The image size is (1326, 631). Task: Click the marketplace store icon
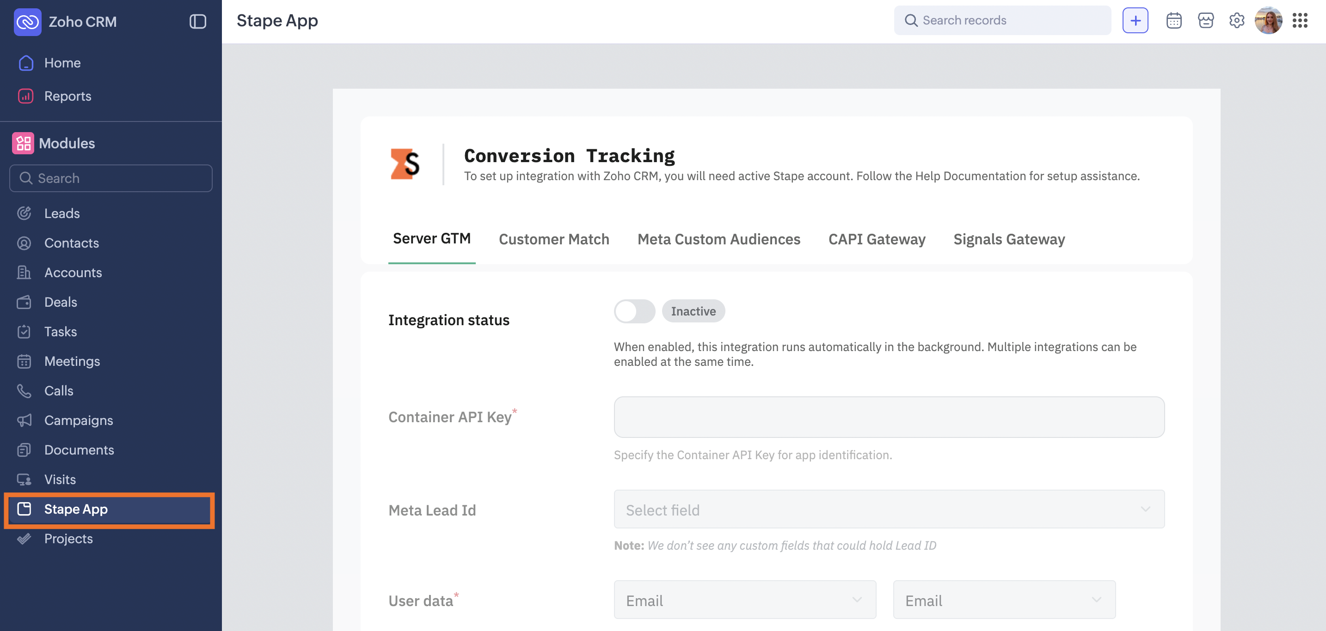(x=1205, y=21)
